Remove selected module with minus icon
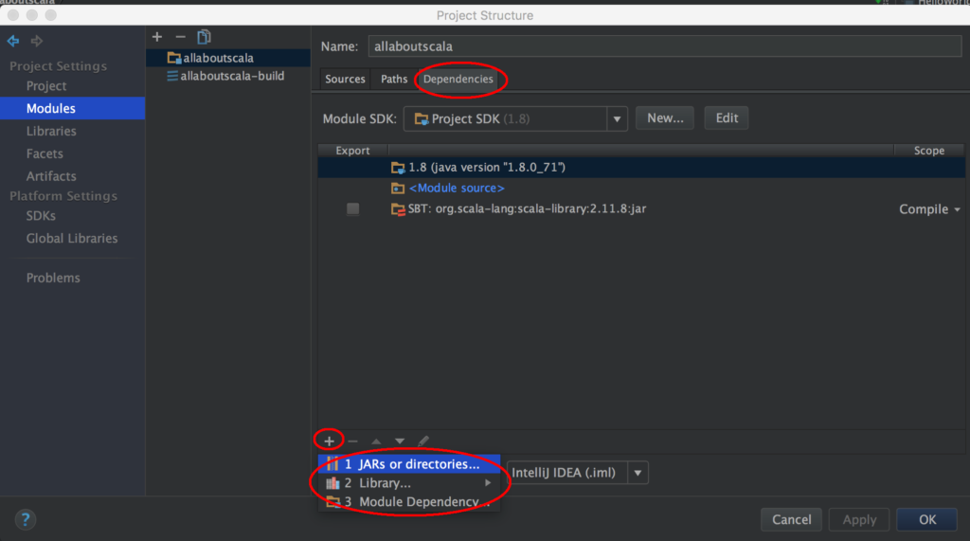 [180, 37]
